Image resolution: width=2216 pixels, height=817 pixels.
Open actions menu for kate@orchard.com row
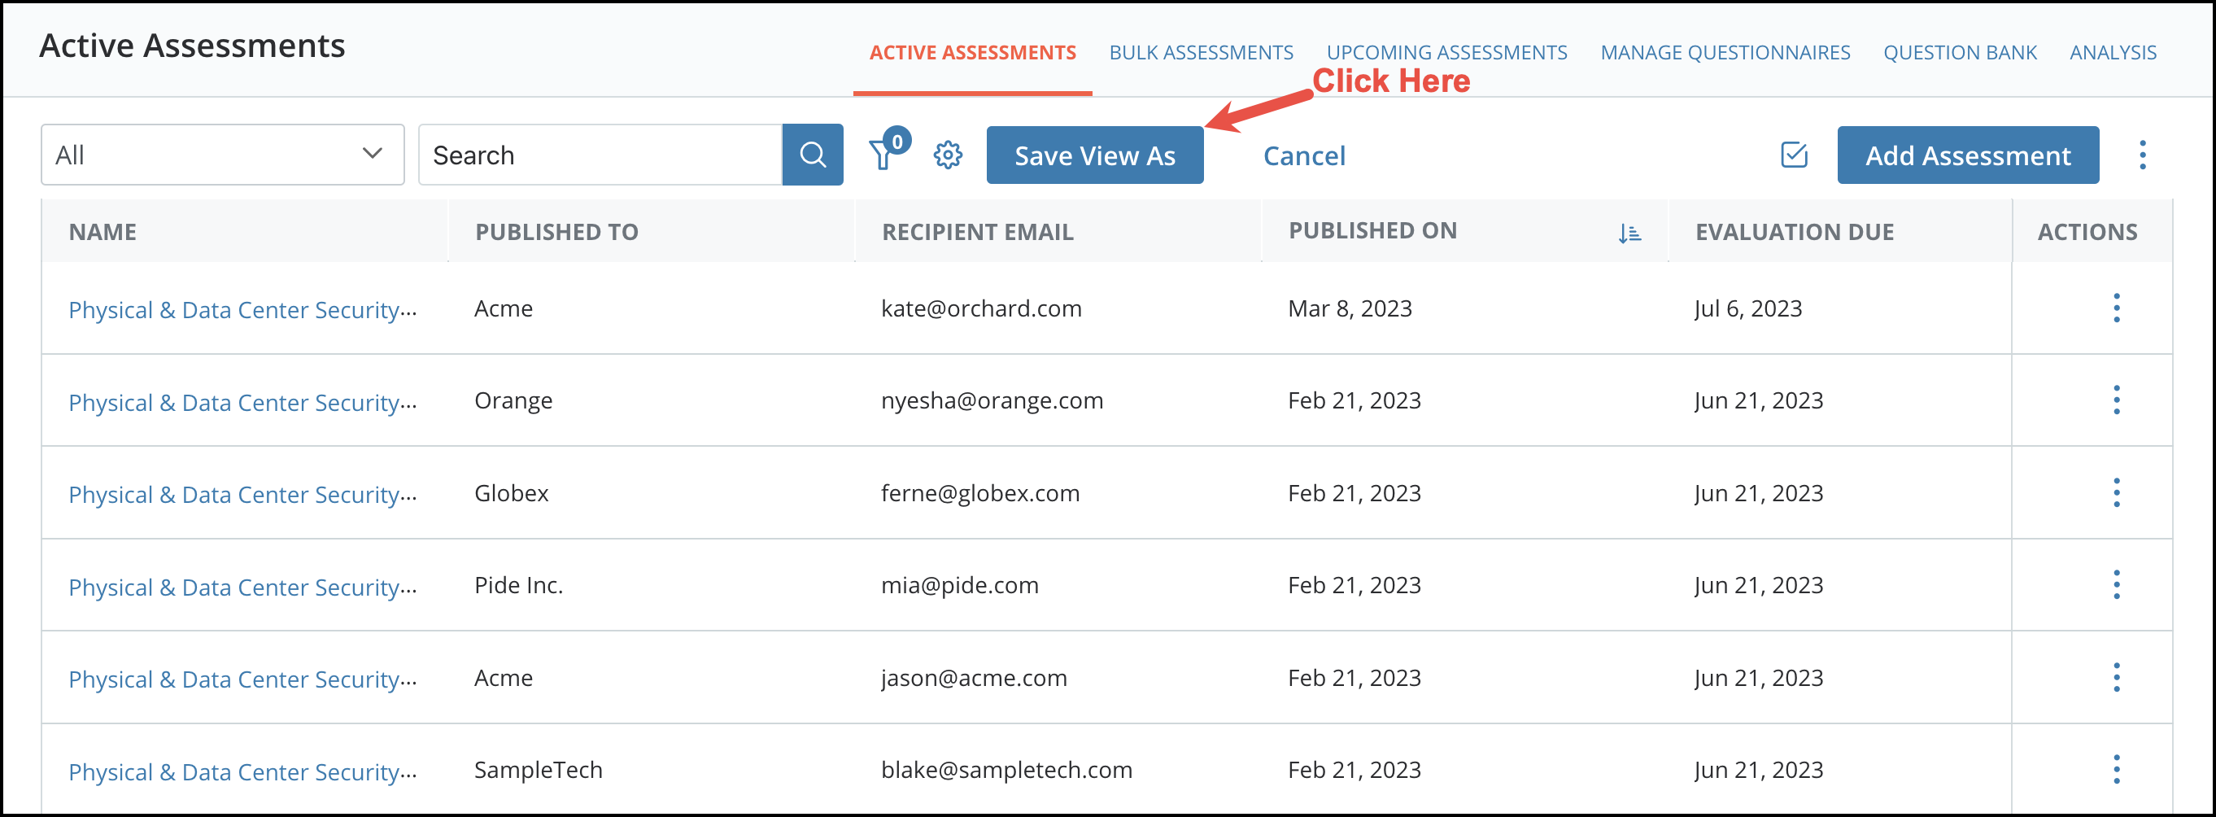point(2117,308)
